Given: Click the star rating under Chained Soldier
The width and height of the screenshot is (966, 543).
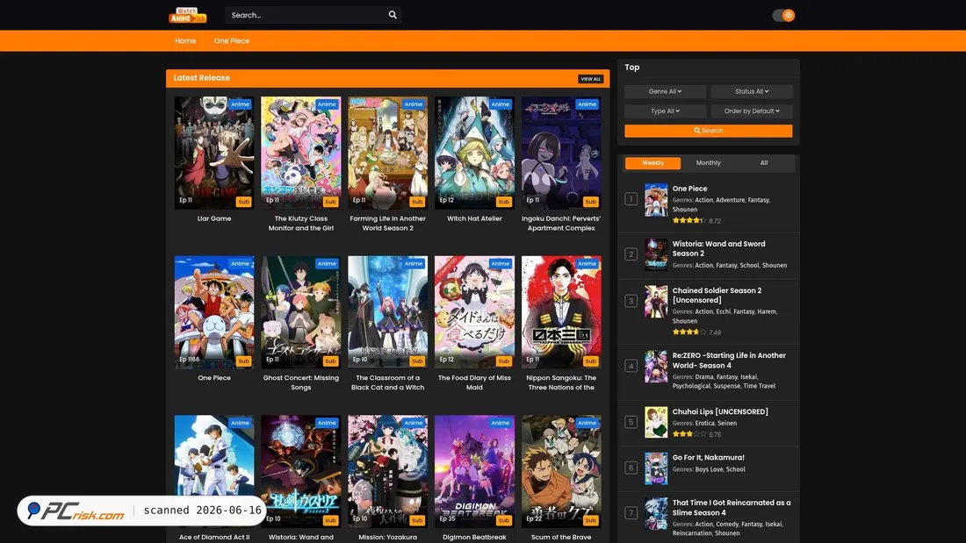Looking at the screenshot, I should pyautogui.click(x=688, y=332).
